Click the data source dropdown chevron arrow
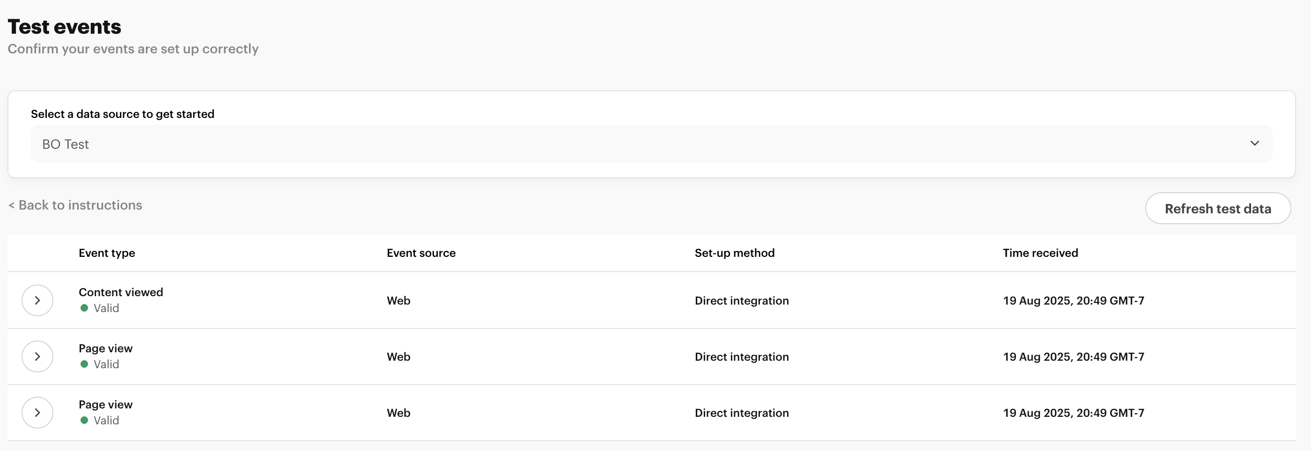Image resolution: width=1311 pixels, height=451 pixels. (x=1254, y=143)
